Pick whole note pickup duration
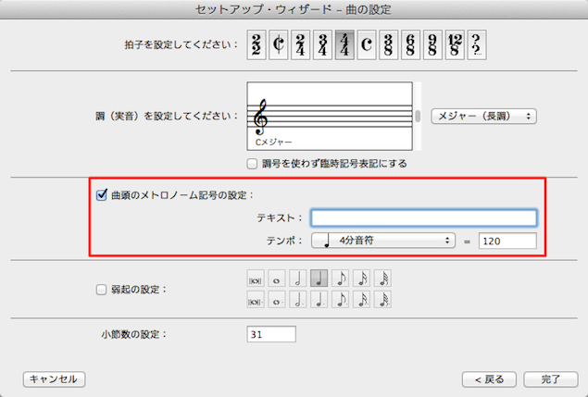 pos(277,279)
